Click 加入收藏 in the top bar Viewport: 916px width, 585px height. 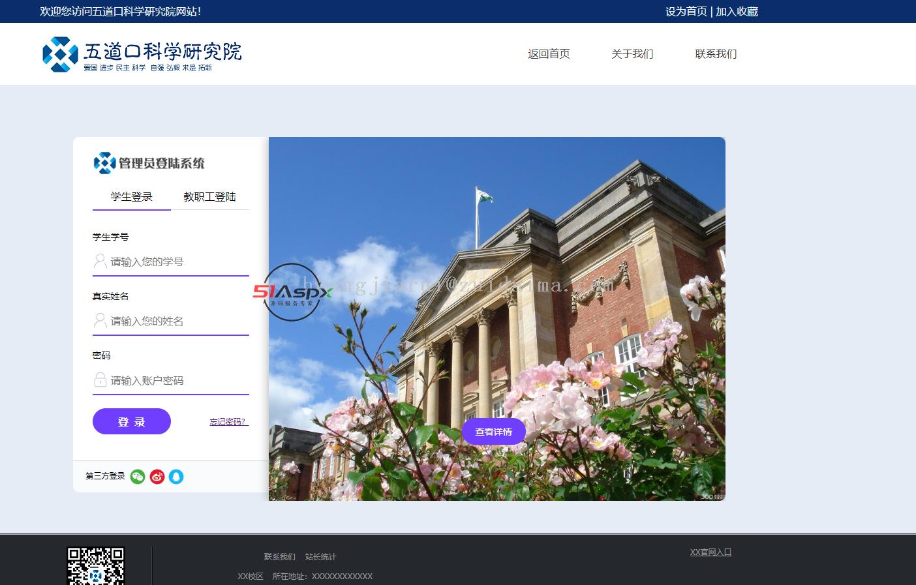pyautogui.click(x=737, y=12)
